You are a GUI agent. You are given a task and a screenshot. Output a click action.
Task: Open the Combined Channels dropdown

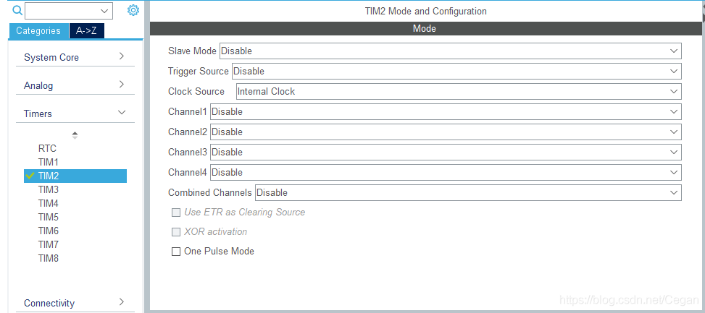tap(469, 193)
